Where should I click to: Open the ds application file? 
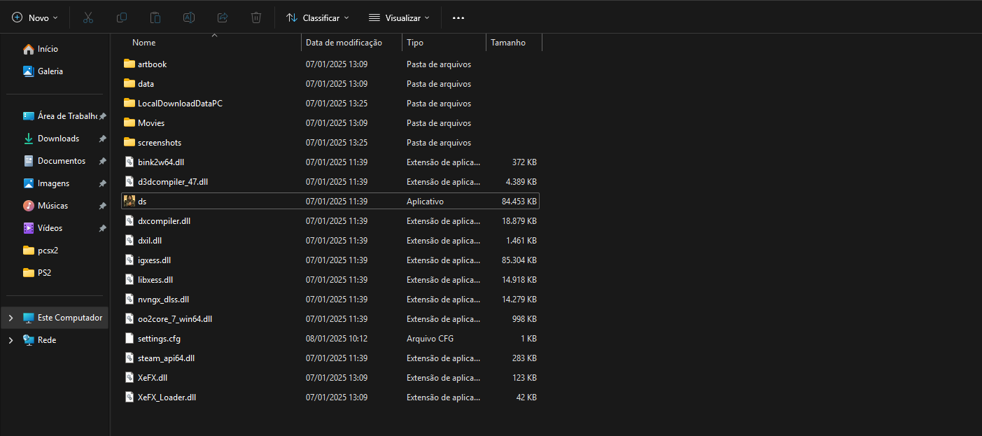click(x=142, y=202)
